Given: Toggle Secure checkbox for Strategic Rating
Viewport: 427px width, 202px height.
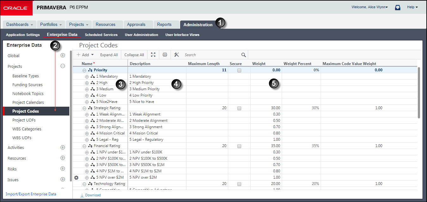Looking at the screenshot, I should click(x=239, y=108).
